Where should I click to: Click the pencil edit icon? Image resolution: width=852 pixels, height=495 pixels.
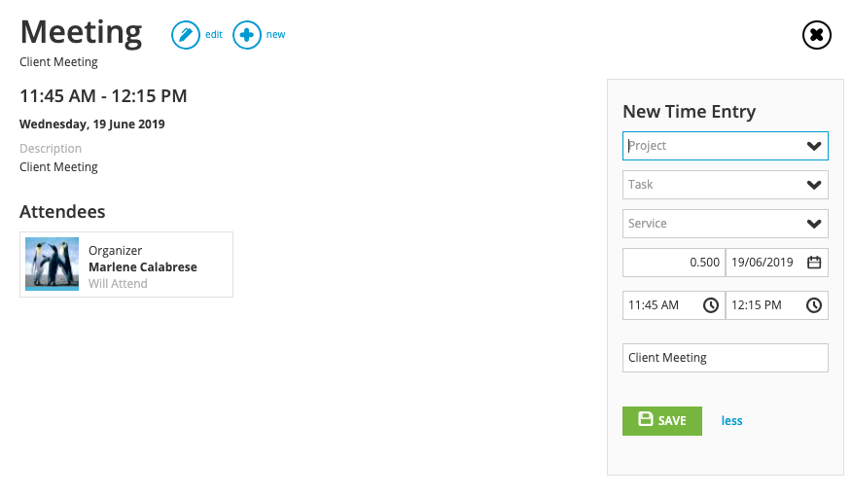point(186,35)
